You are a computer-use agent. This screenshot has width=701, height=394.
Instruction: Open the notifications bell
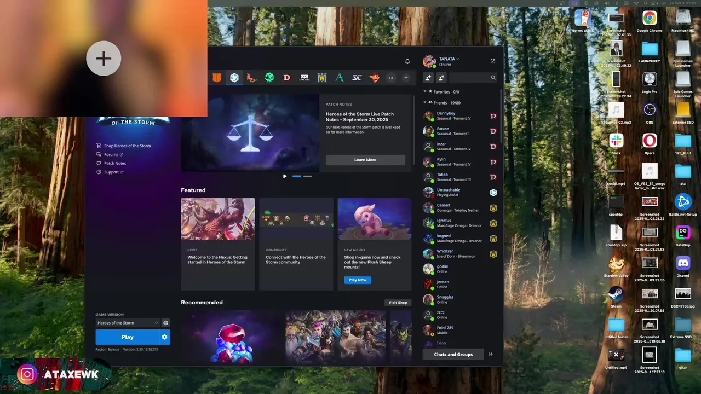(x=407, y=61)
